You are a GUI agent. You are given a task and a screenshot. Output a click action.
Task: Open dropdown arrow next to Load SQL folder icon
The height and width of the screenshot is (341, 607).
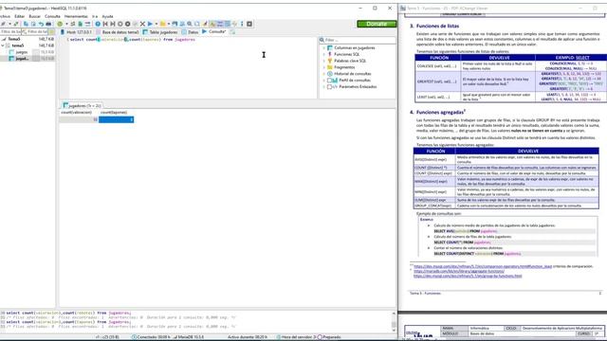coord(169,24)
